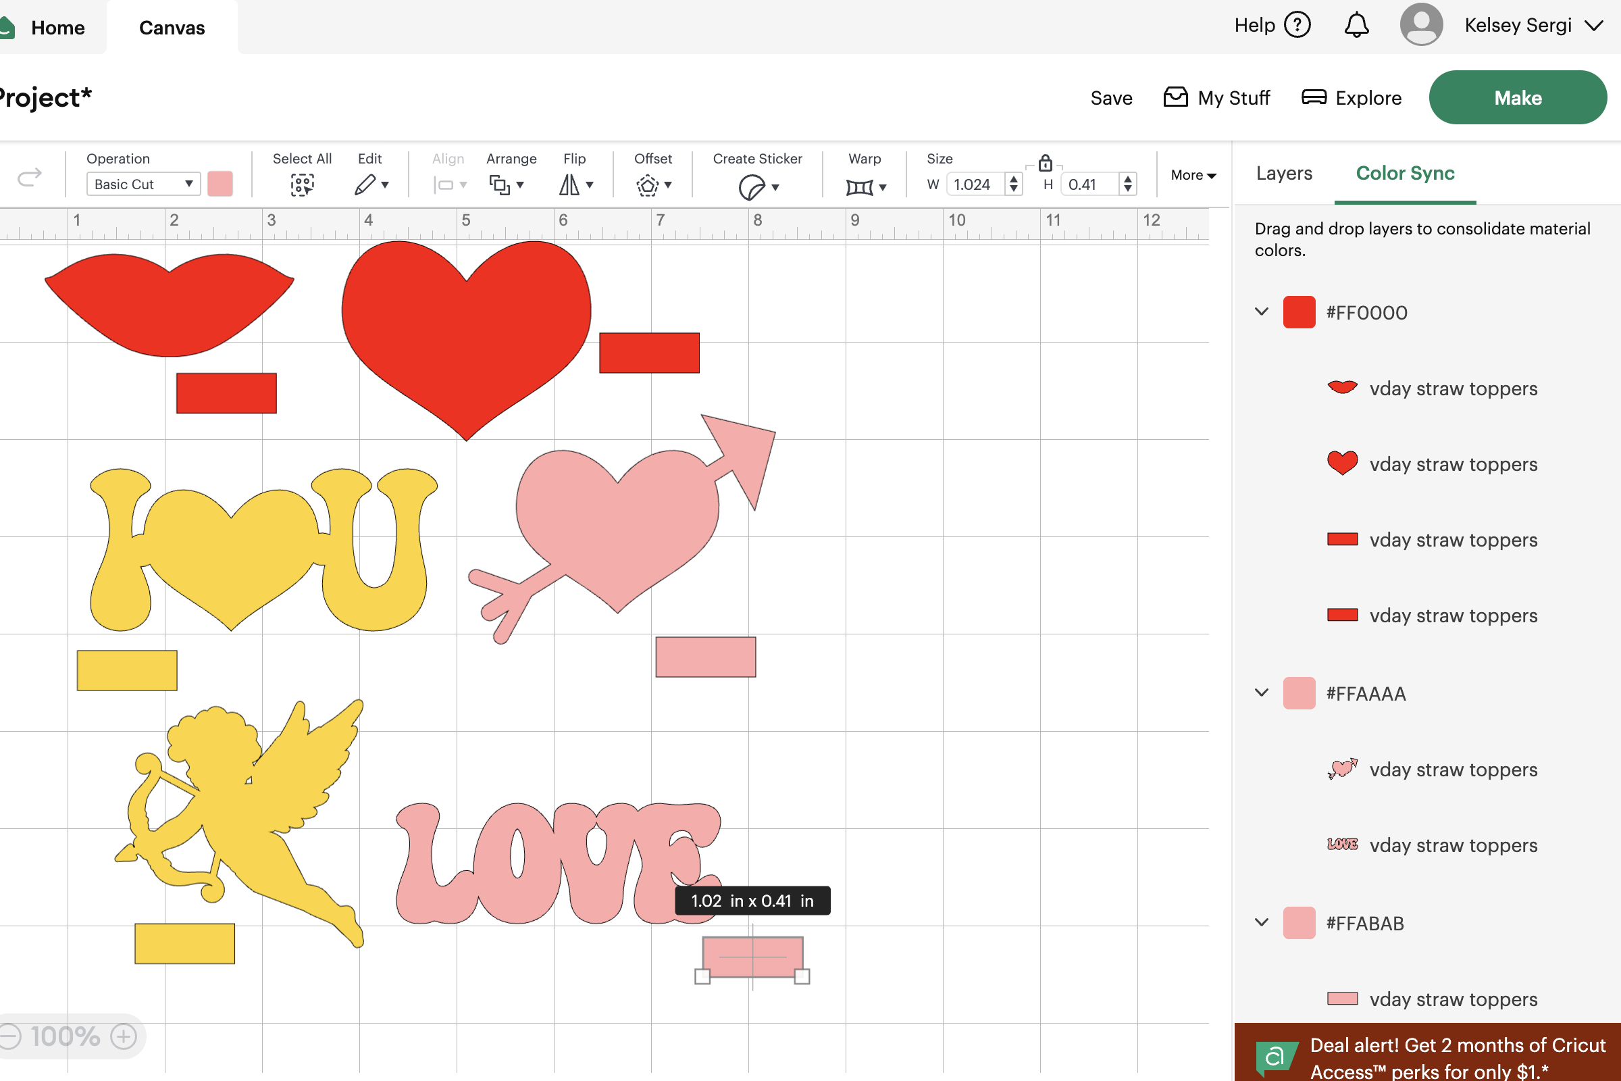Switch to the Layers tab
The width and height of the screenshot is (1621, 1081).
(x=1283, y=173)
